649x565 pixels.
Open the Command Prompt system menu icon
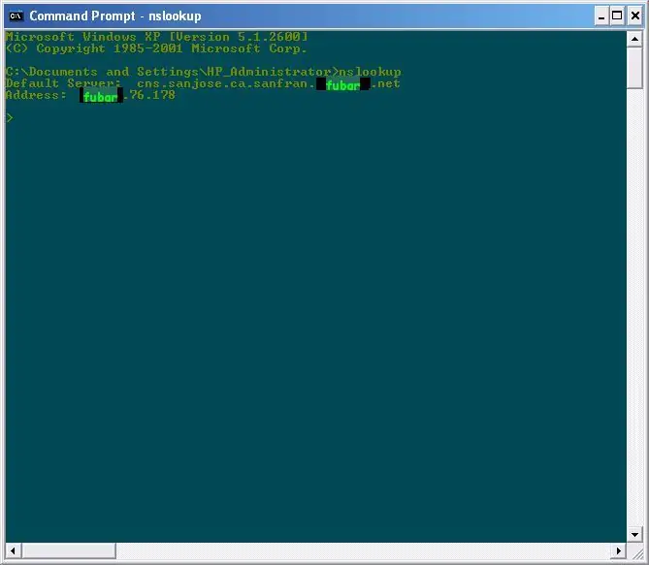click(x=16, y=16)
